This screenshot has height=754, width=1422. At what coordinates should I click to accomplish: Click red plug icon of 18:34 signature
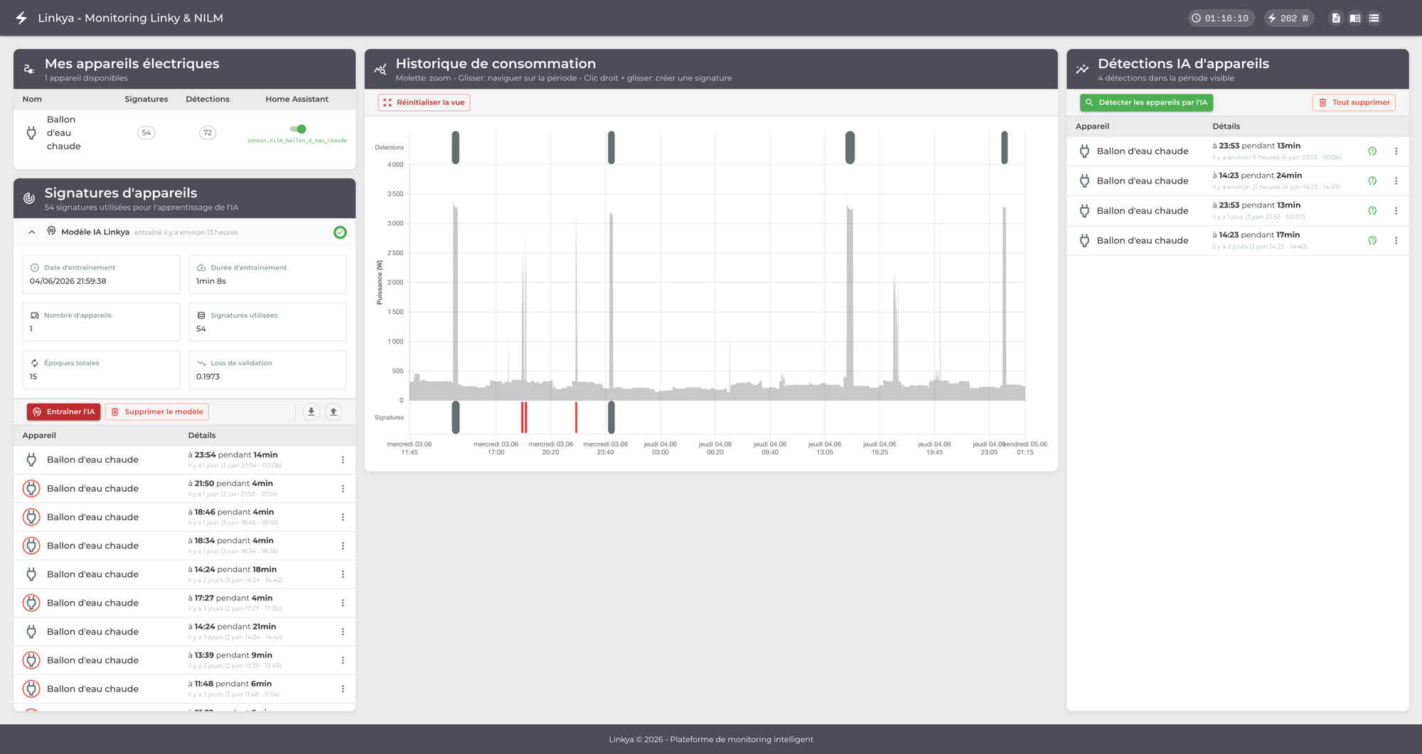click(x=31, y=546)
